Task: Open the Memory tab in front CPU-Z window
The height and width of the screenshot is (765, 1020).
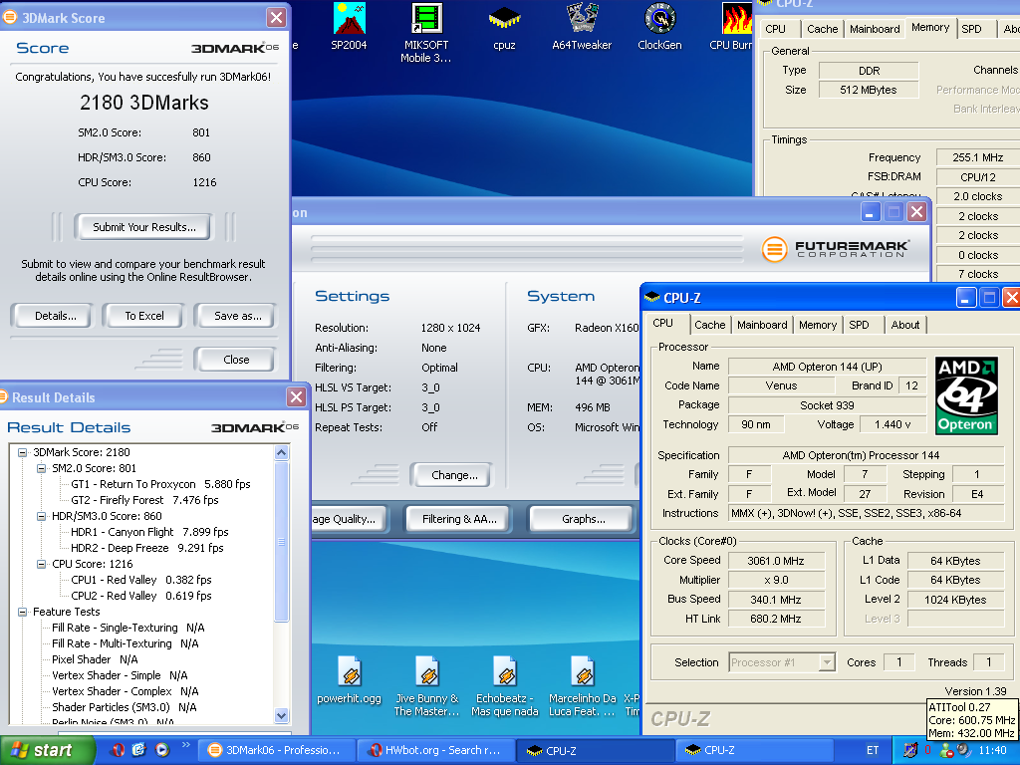Action: [x=818, y=325]
